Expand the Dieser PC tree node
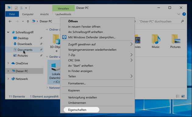This screenshot has height=117, width=192. tap(8, 71)
